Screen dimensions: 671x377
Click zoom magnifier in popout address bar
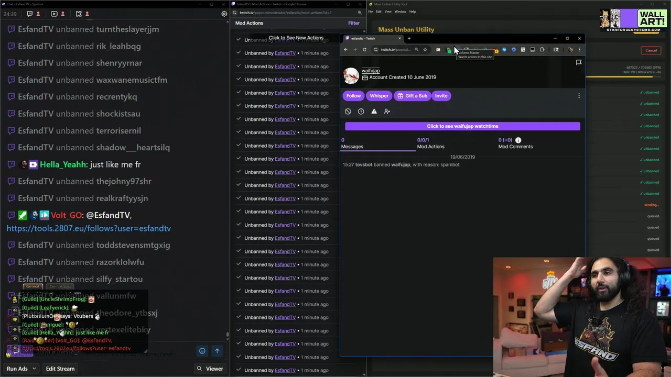point(416,50)
